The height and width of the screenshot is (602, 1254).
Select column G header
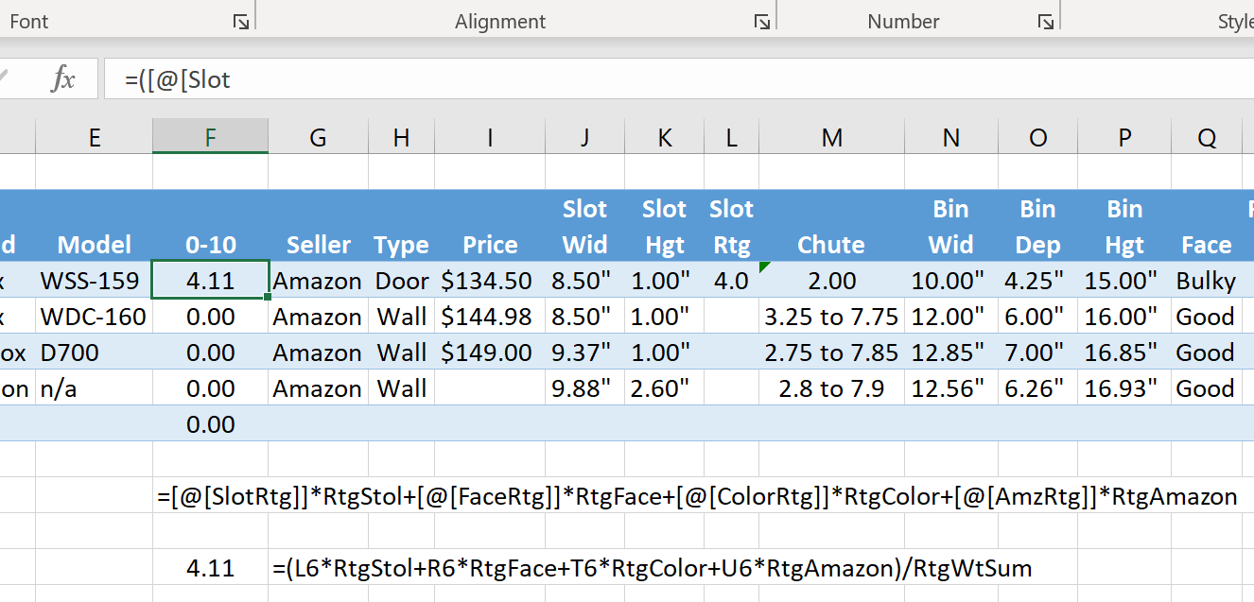click(x=318, y=138)
